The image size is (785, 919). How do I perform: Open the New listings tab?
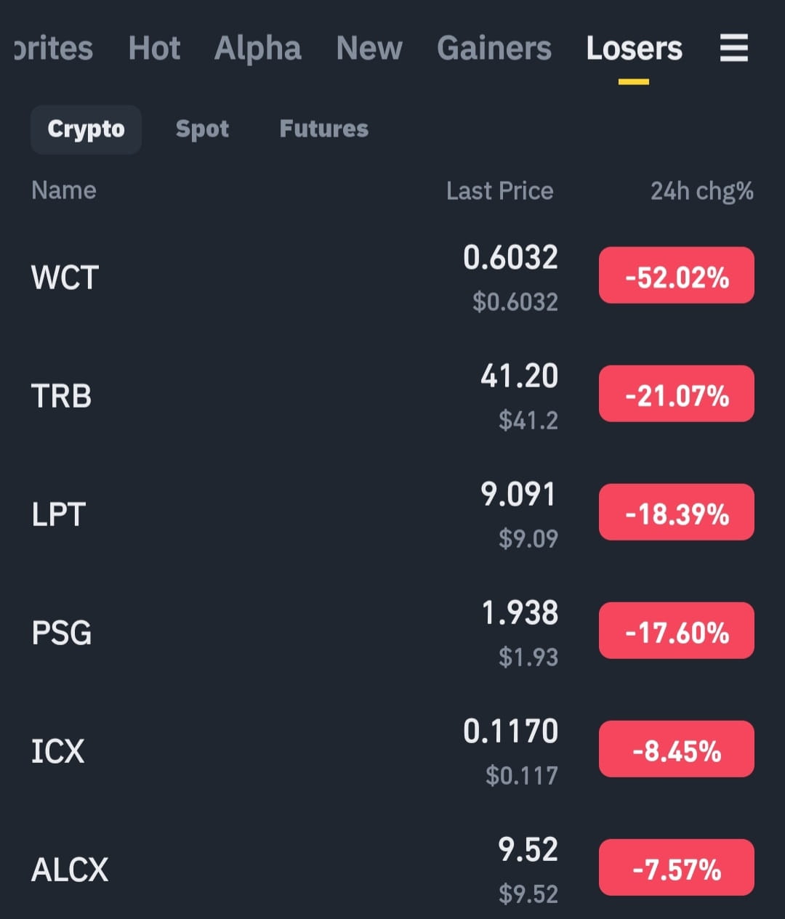[369, 49]
